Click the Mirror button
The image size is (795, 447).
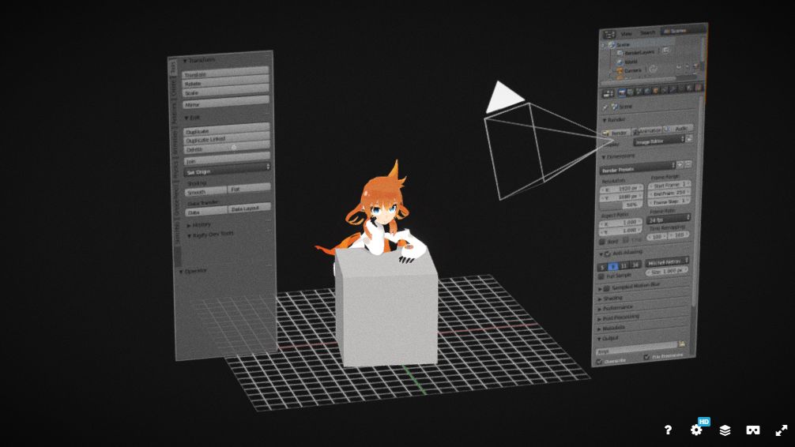(x=226, y=103)
